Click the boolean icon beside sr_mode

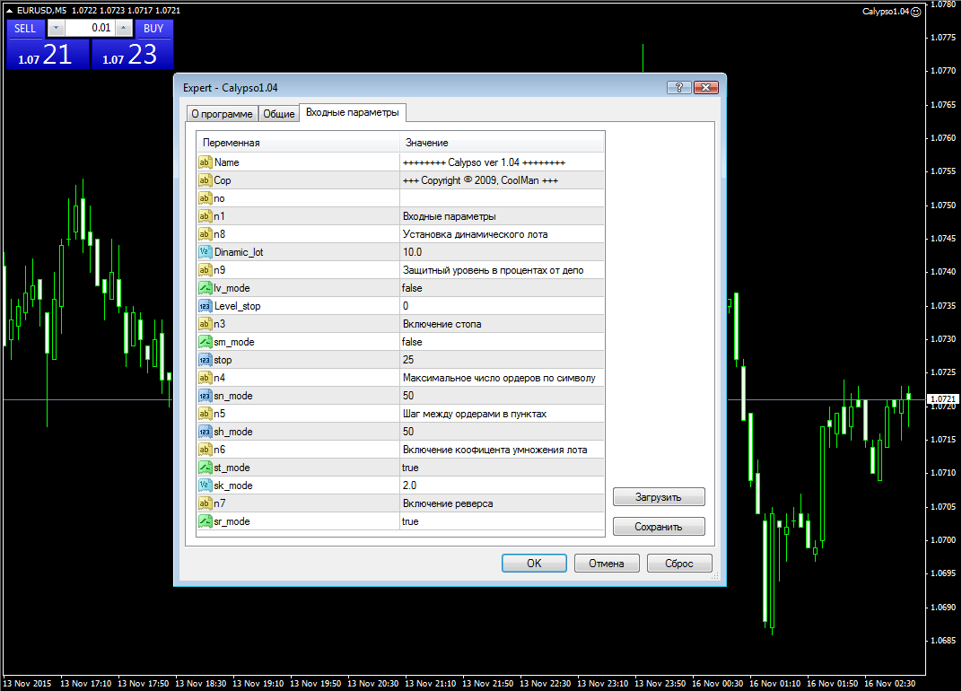click(x=205, y=521)
